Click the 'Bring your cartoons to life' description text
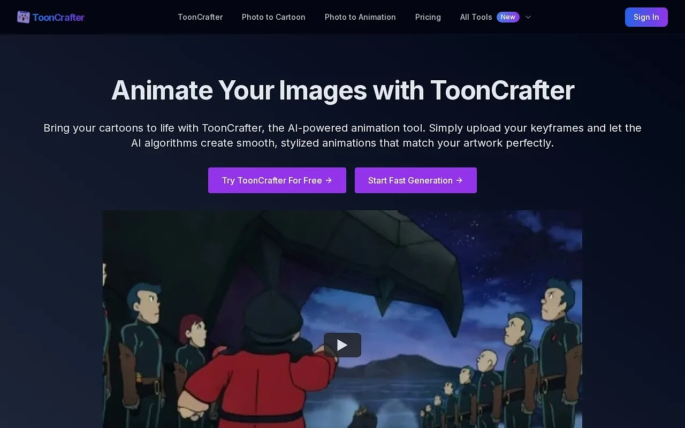685x428 pixels. pos(342,135)
